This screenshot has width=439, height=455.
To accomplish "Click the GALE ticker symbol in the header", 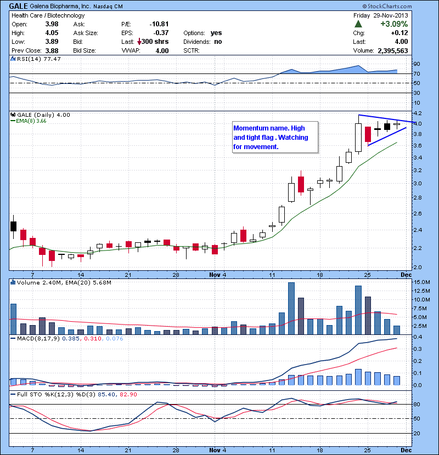I will pyautogui.click(x=18, y=6).
